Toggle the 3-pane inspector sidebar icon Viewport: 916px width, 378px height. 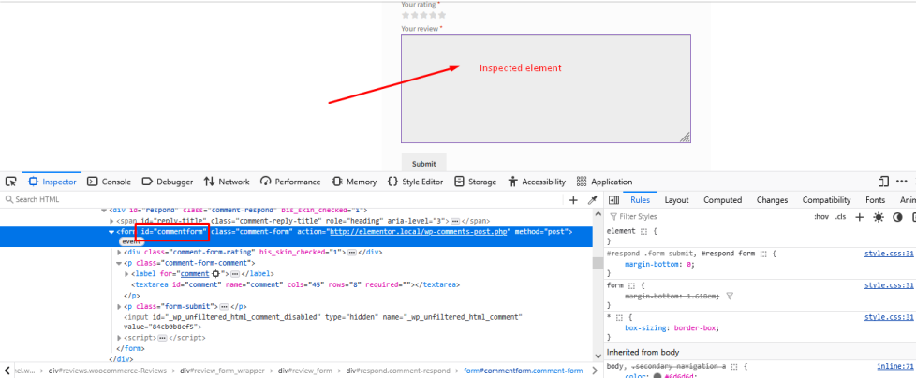coord(613,200)
